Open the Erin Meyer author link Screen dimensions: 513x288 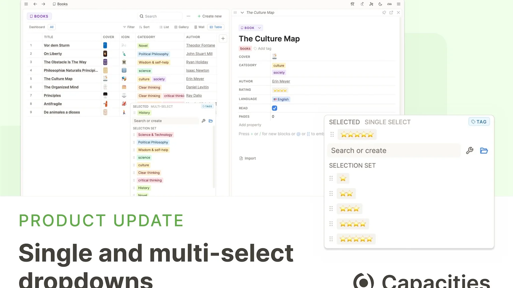(x=281, y=81)
